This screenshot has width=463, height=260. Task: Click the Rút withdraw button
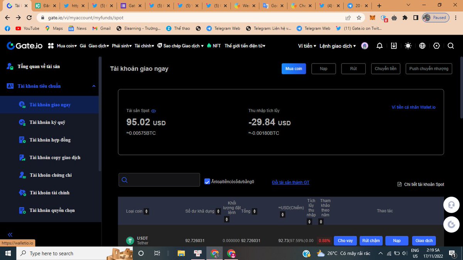[x=353, y=69]
